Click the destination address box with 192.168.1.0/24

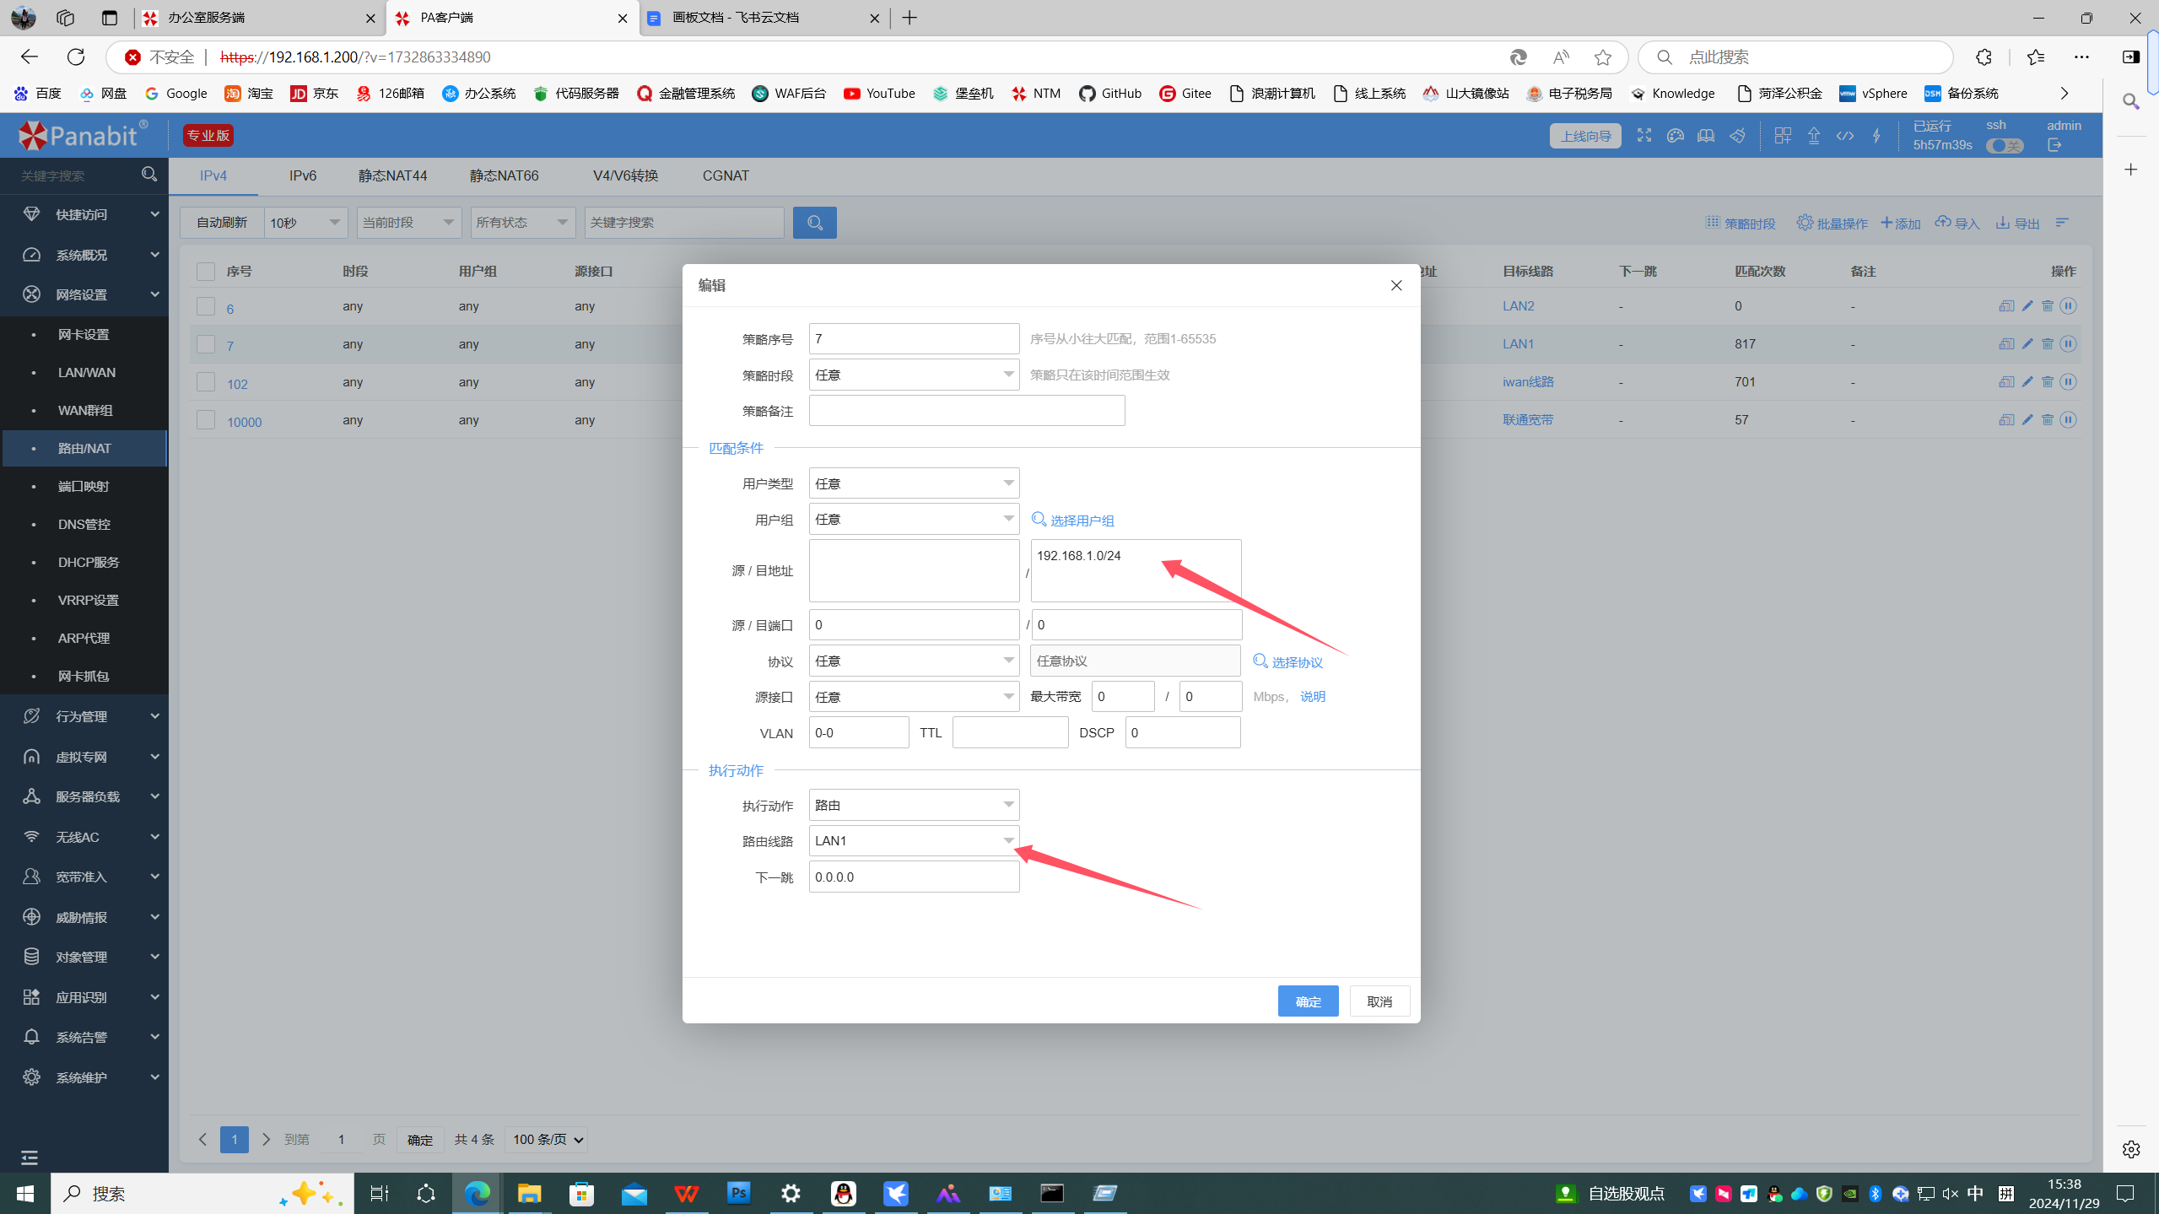(1136, 571)
